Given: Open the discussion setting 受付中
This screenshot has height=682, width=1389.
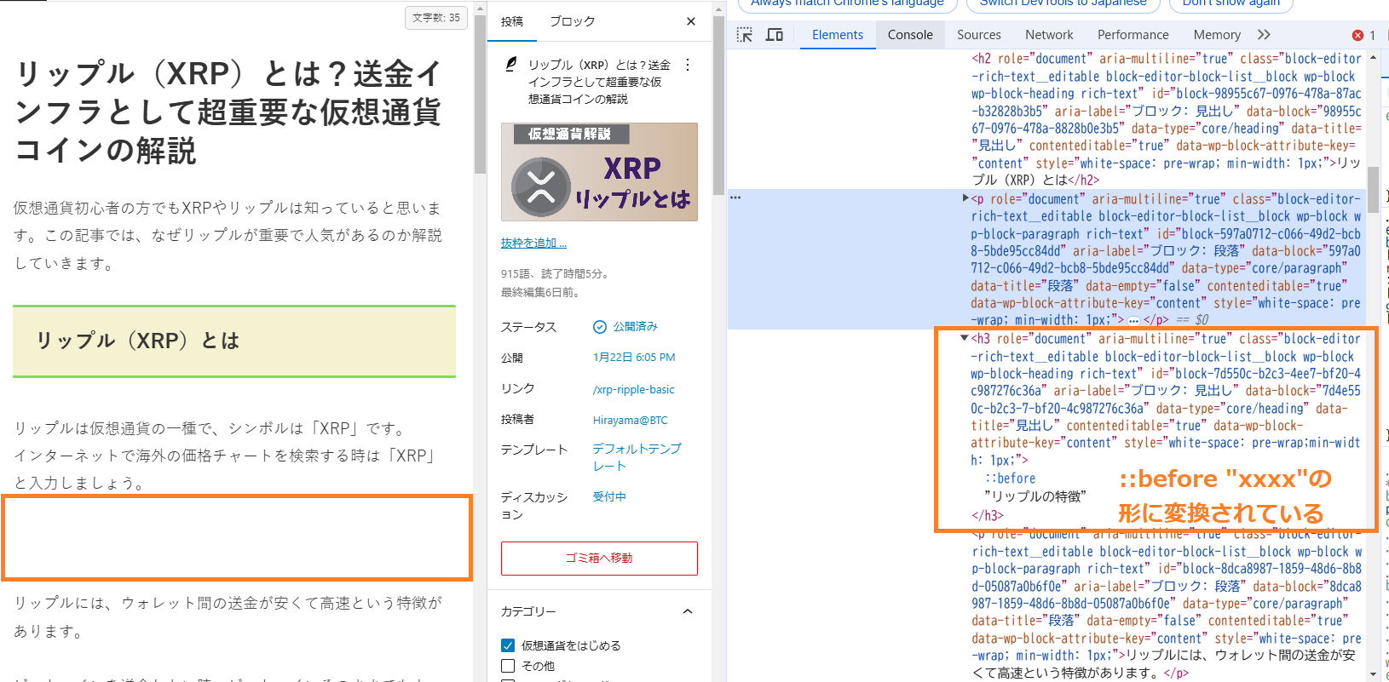Looking at the screenshot, I should click(609, 496).
